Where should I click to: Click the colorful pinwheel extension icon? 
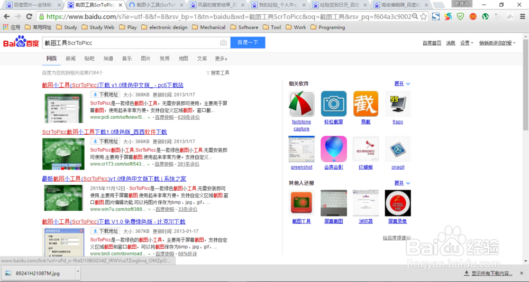tap(448, 16)
